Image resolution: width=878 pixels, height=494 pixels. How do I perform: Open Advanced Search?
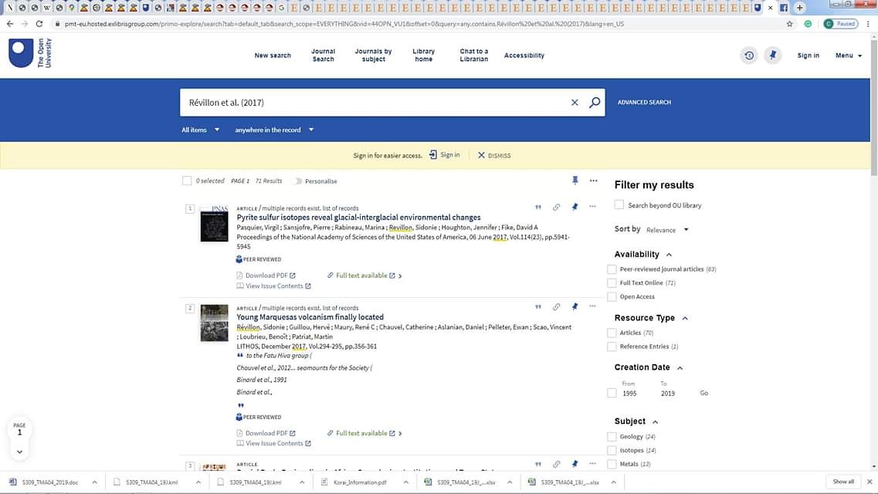644,103
